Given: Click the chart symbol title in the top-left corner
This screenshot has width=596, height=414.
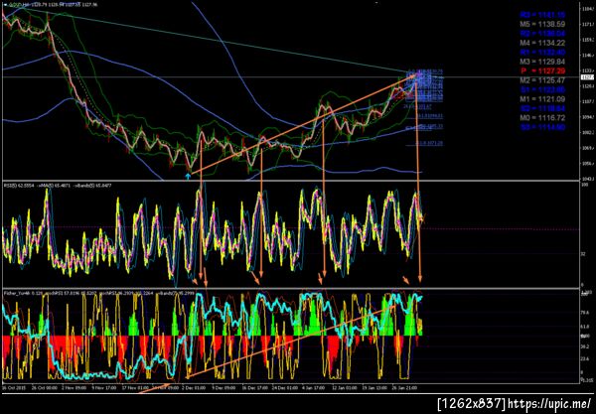Looking at the screenshot, I should [x=51, y=4].
